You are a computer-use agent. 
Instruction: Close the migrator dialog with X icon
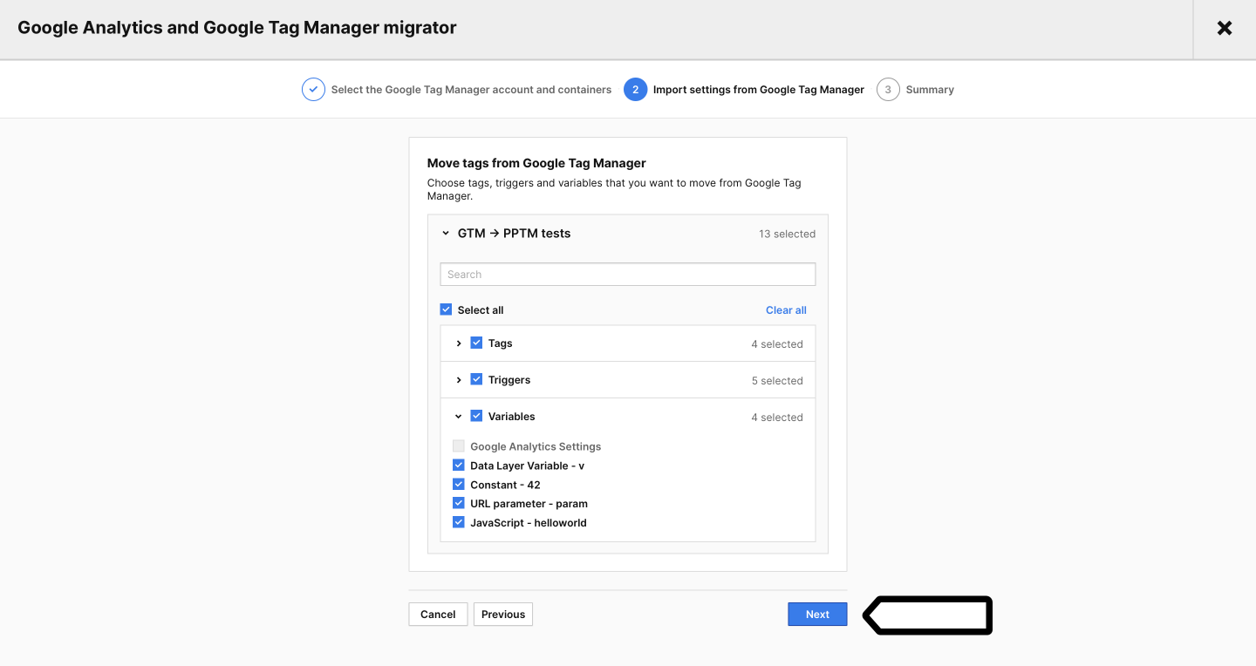1225,28
